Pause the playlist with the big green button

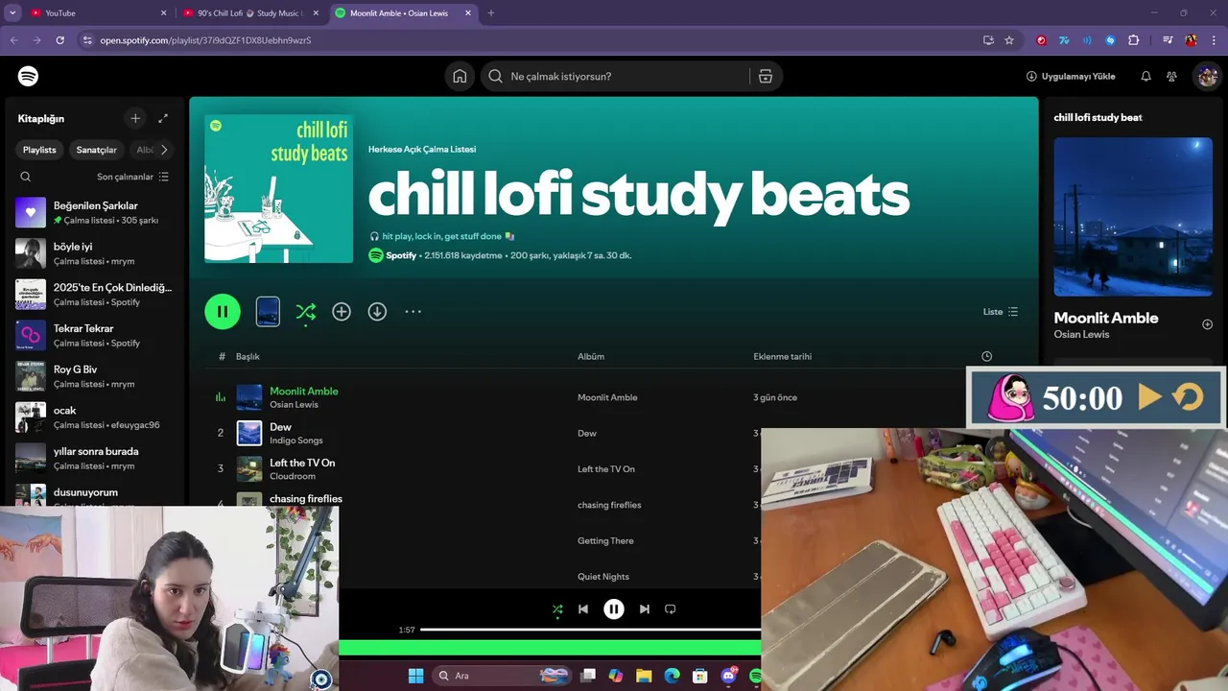click(223, 311)
